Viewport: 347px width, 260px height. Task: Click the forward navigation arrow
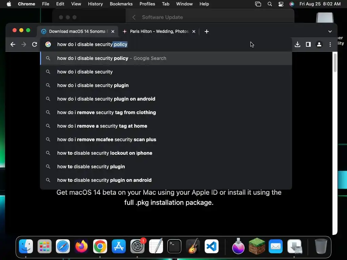pos(24,44)
